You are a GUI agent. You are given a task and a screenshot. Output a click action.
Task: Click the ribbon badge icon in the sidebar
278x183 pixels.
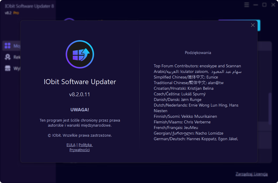pyautogui.click(x=7, y=57)
